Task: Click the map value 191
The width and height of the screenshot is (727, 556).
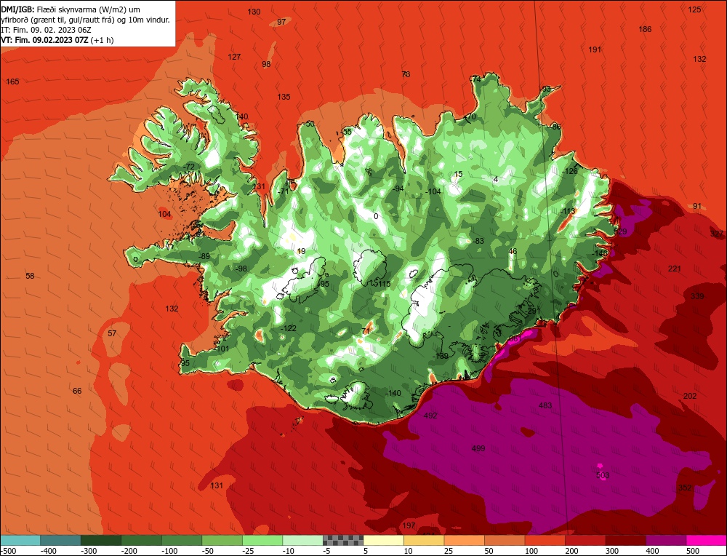Action: pyautogui.click(x=595, y=49)
